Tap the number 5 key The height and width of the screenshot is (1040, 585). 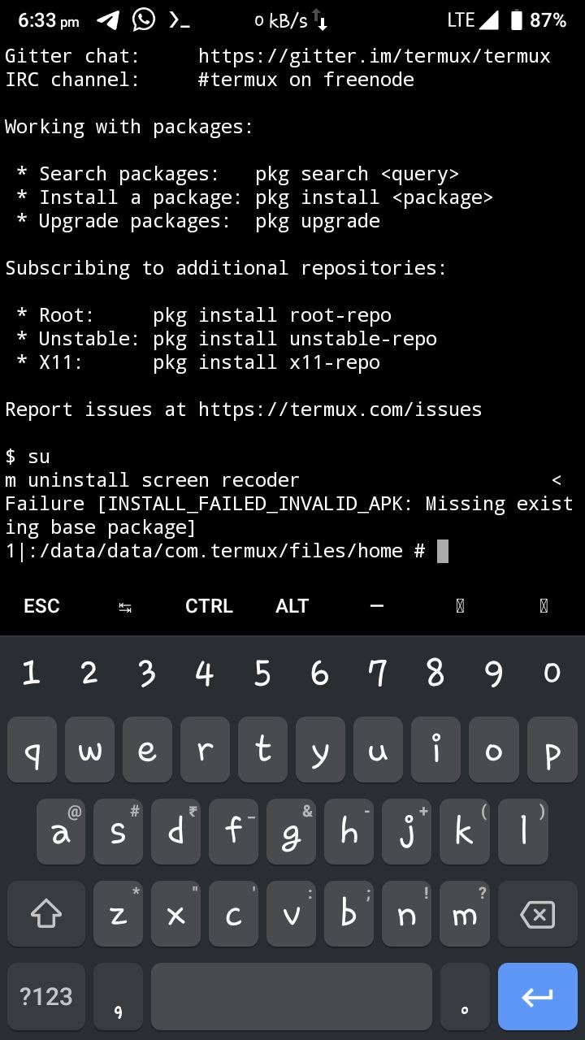pos(262,673)
